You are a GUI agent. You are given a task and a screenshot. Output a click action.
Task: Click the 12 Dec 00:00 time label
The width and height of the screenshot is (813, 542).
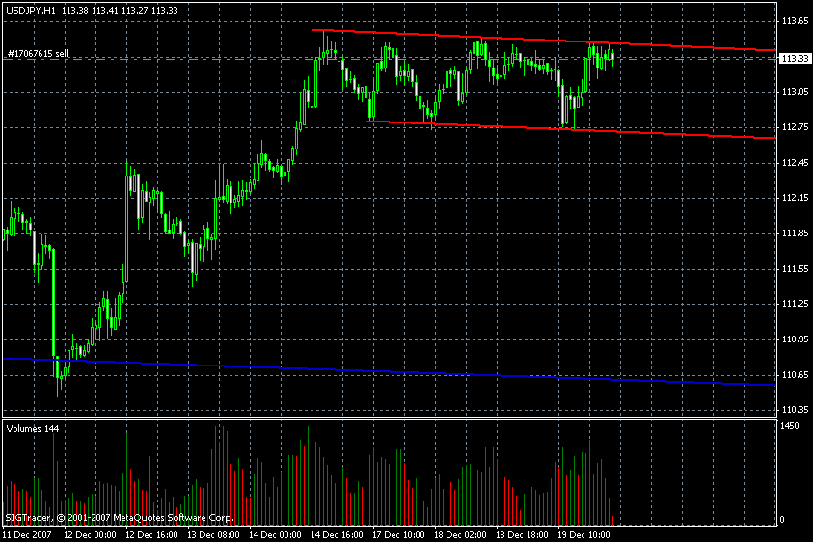pyautogui.click(x=90, y=534)
